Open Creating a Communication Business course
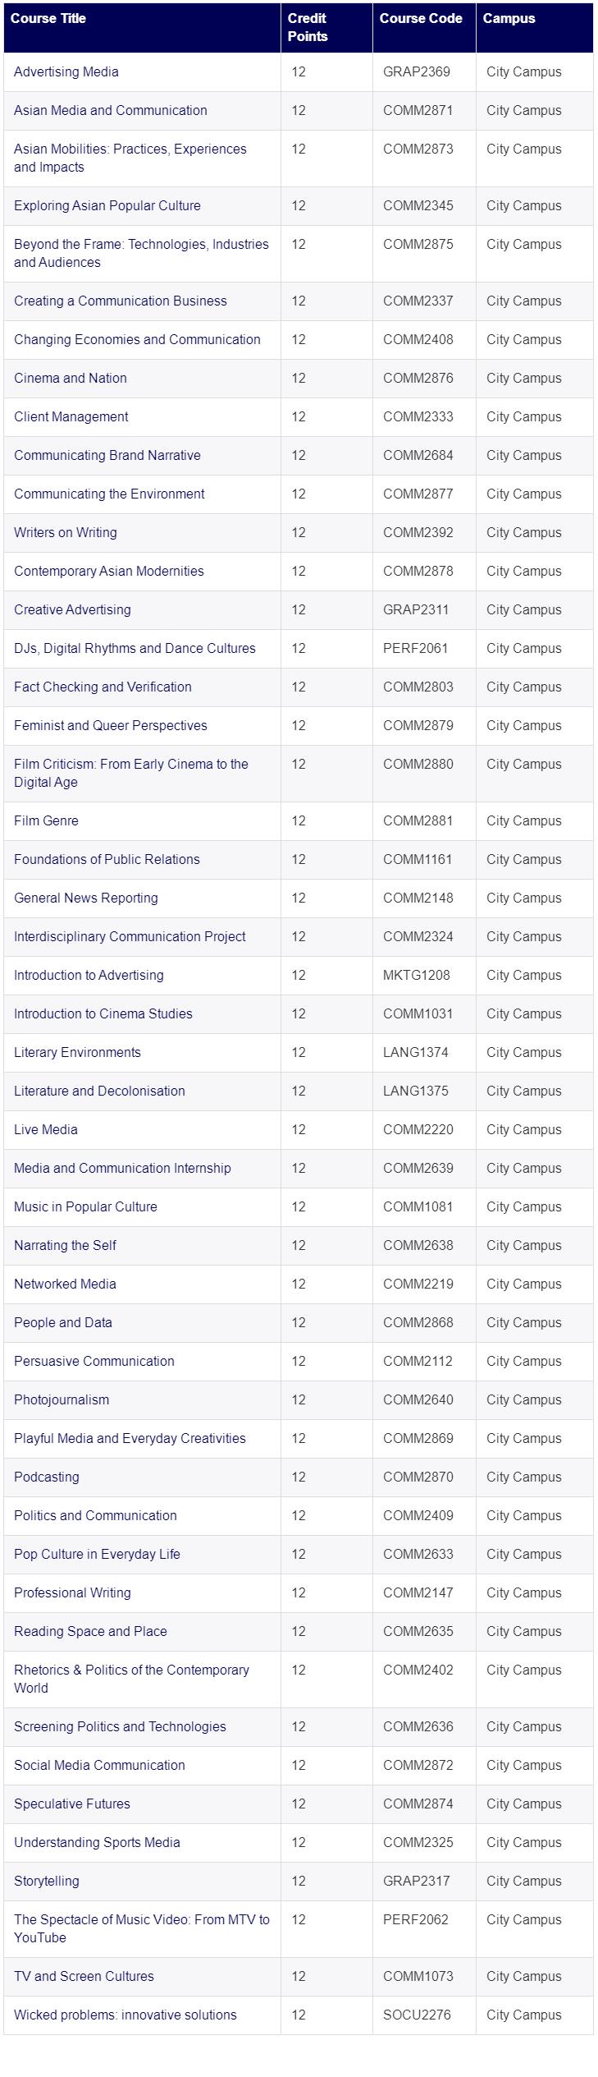The height and width of the screenshot is (2077, 598). [x=121, y=301]
